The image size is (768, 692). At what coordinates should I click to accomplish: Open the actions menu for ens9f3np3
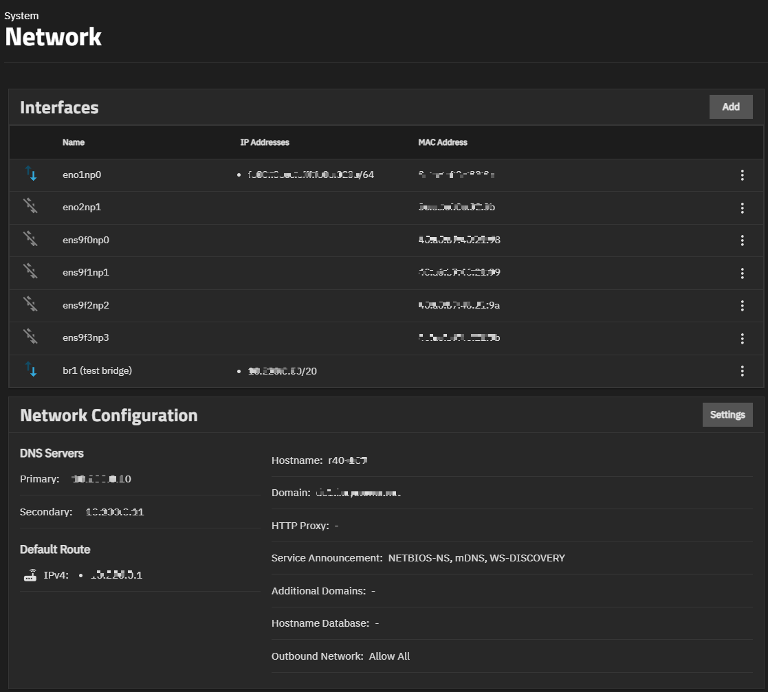743,337
